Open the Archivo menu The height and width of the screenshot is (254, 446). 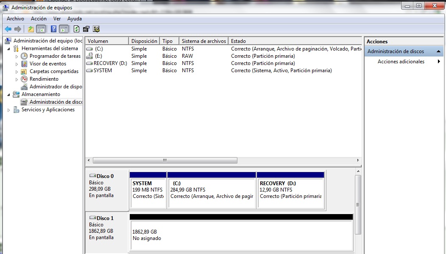tap(15, 19)
